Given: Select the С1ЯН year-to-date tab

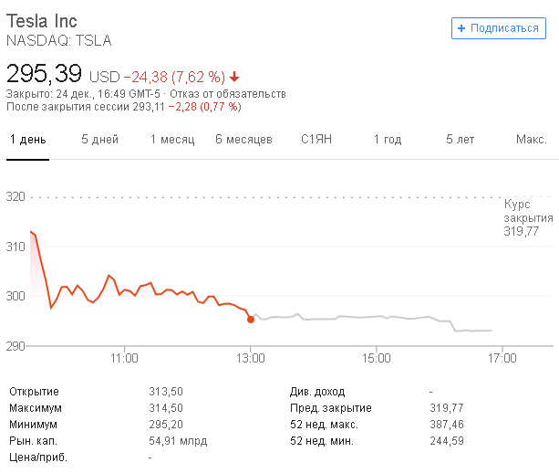Looking at the screenshot, I should [x=316, y=140].
